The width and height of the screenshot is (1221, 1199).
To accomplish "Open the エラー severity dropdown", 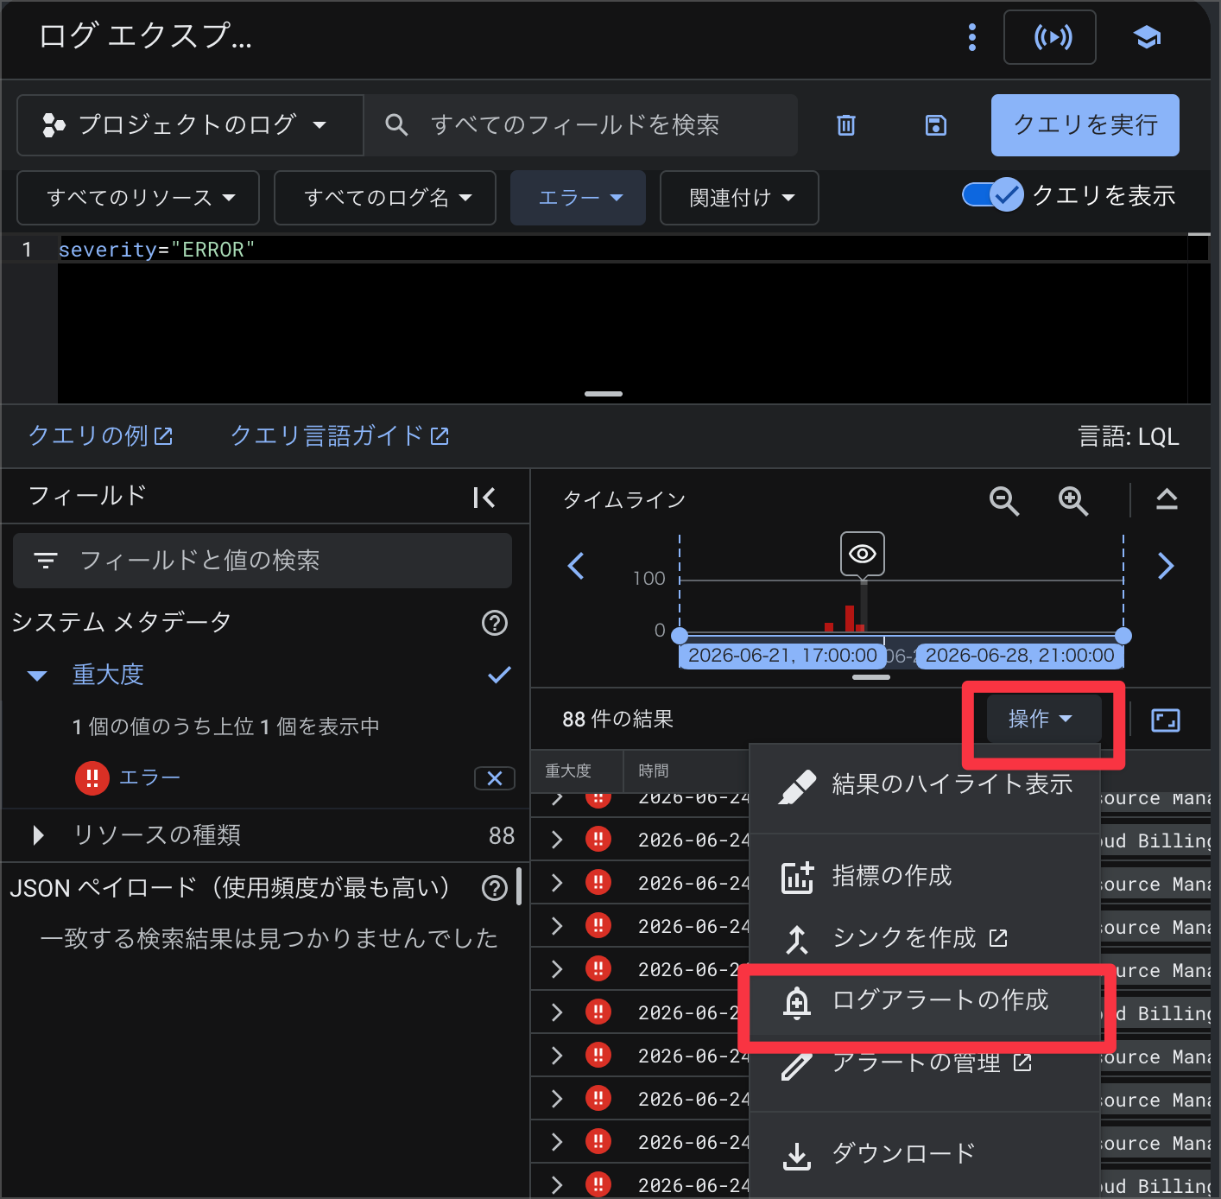I will pyautogui.click(x=578, y=198).
